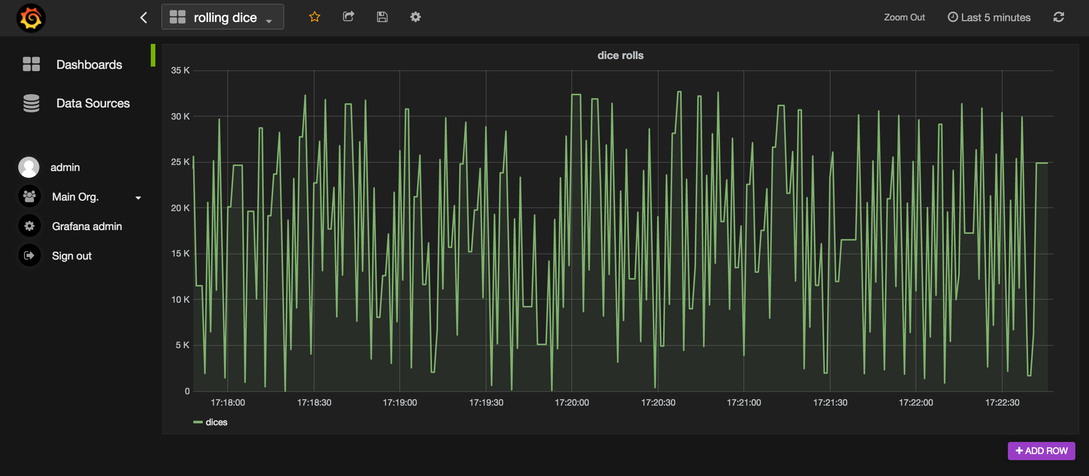
Task: Click the 35 K y-axis label
Action: coord(180,70)
